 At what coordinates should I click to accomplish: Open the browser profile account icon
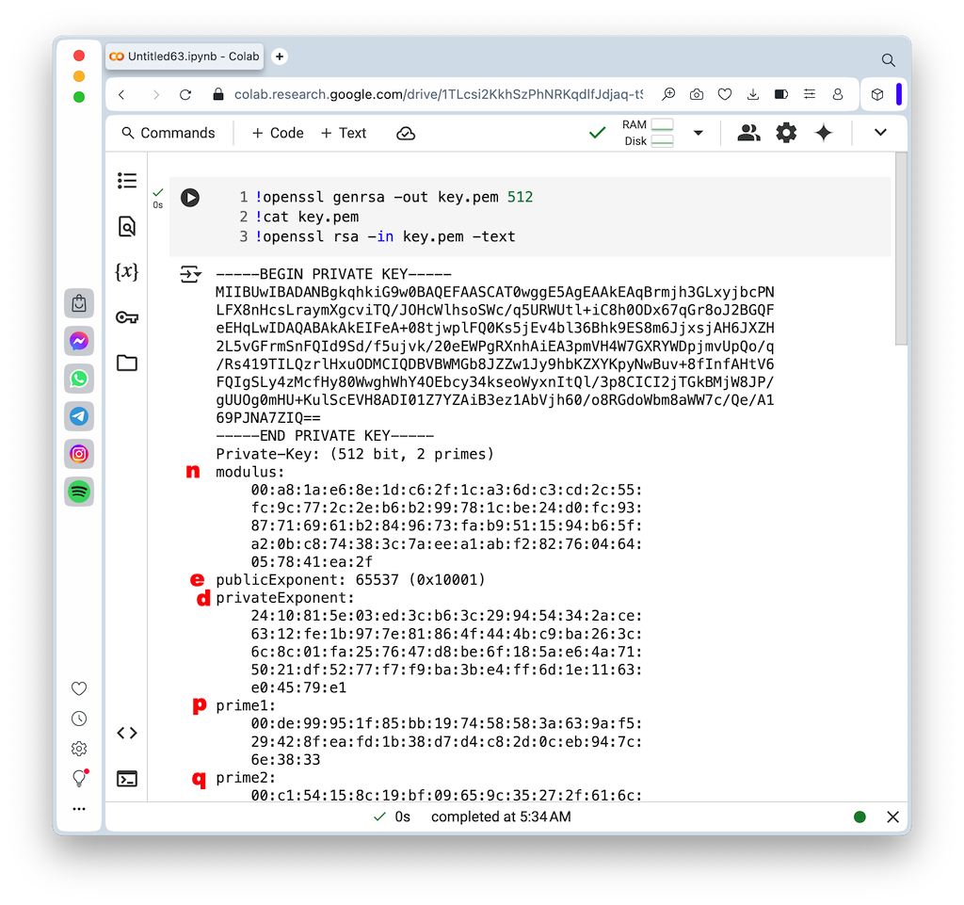pos(838,95)
